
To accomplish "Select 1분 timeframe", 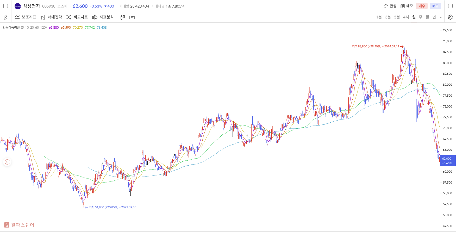I will point(379,17).
